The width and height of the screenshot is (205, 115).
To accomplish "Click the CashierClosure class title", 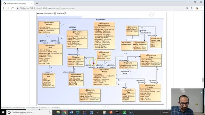I will click(x=104, y=25).
